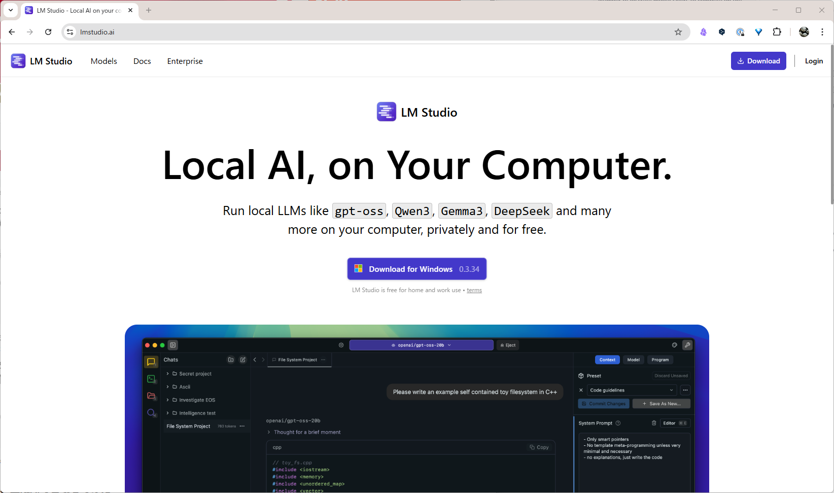Click Commit Changes in preset panel
Image resolution: width=834 pixels, height=493 pixels.
click(x=604, y=404)
